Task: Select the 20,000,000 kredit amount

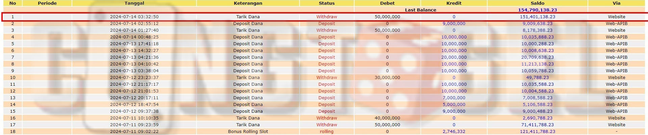Action: pyautogui.click(x=454, y=57)
